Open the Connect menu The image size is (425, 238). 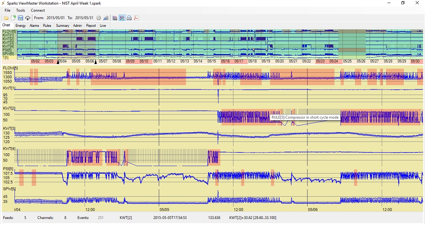click(x=38, y=10)
